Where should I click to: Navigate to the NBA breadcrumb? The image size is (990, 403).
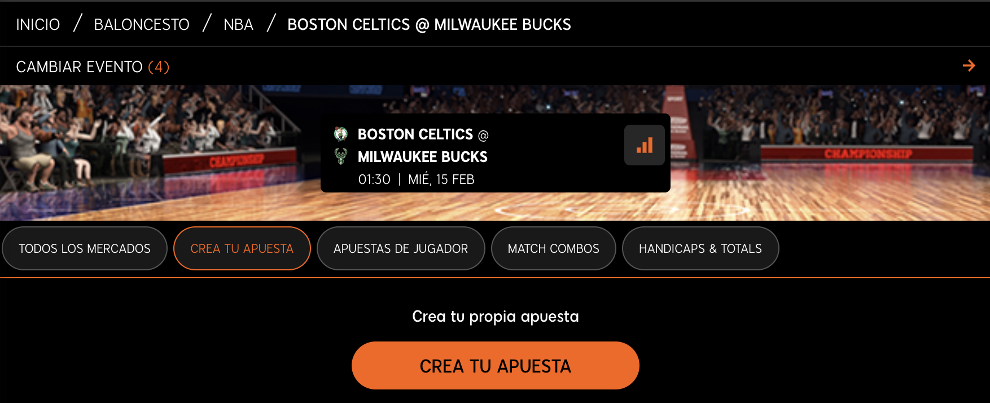pos(238,24)
